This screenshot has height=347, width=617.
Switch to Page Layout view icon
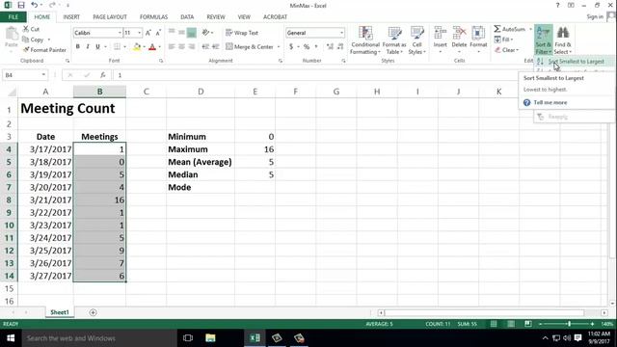click(x=511, y=324)
